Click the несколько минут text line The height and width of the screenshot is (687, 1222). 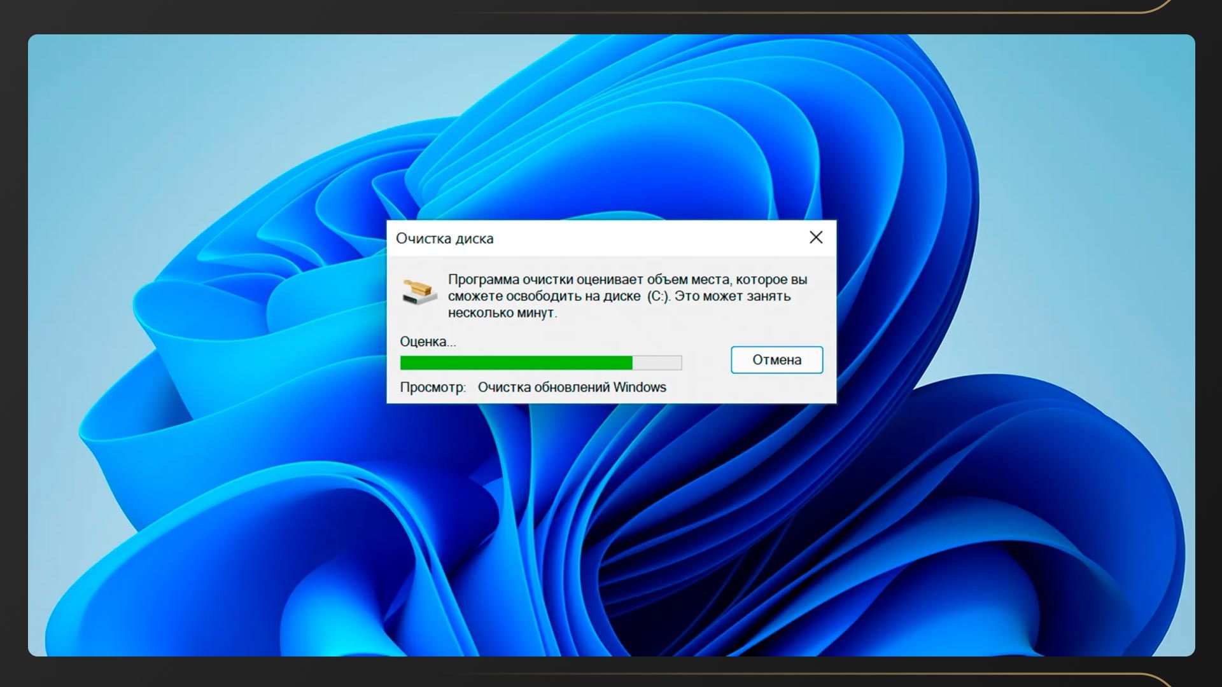point(502,313)
